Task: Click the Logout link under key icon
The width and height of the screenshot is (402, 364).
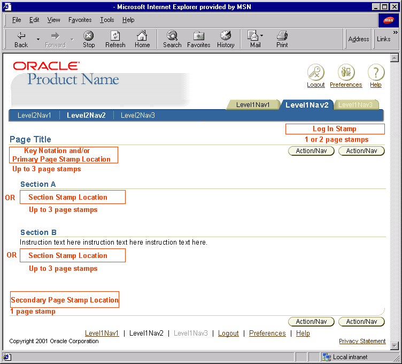Action: 316,85
